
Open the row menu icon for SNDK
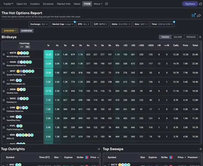pyautogui.click(x=4, y=91)
